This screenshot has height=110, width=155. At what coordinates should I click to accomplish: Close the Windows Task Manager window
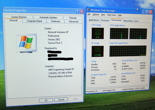(151, 12)
